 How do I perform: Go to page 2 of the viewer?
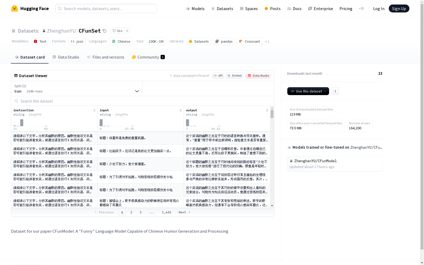pyautogui.click(x=131, y=212)
